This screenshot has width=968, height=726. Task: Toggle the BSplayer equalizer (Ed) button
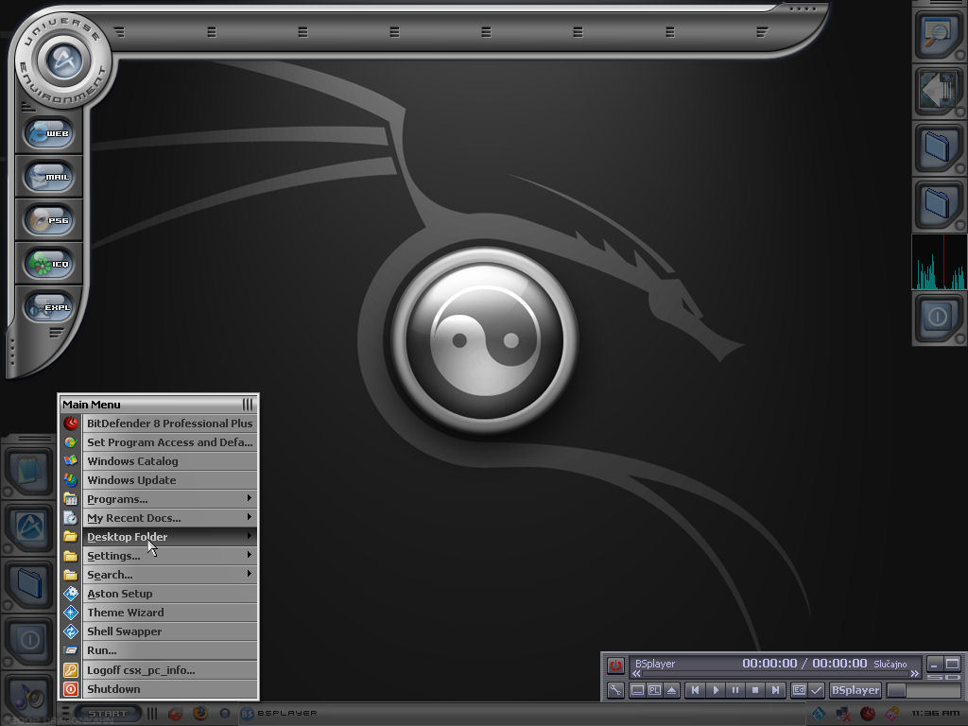(x=799, y=690)
